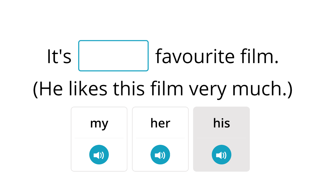Image resolution: width=321 pixels, height=181 pixels.
Task: Click the blank answer box after It's
Action: click(x=113, y=56)
